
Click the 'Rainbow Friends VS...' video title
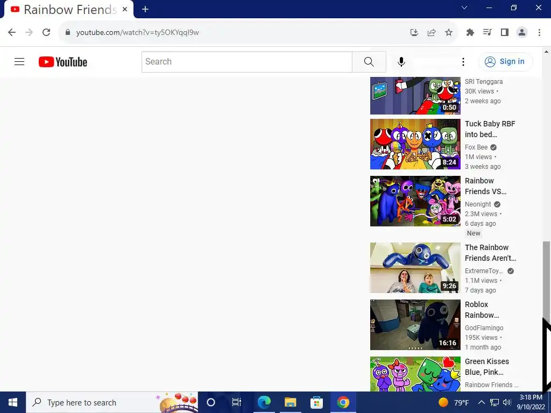point(485,186)
